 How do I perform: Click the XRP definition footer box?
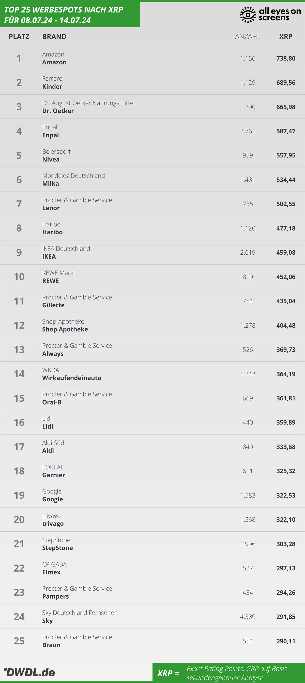(x=229, y=673)
